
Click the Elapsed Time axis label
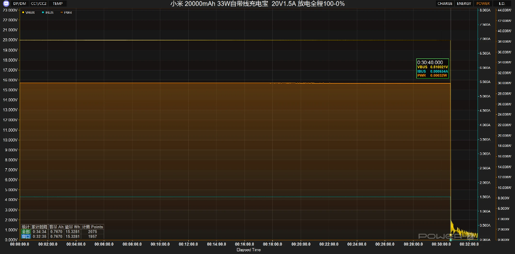click(x=249, y=250)
